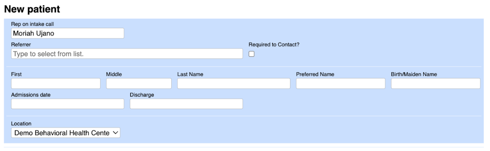Click the 'New patient' page heading
Image resolution: width=490 pixels, height=151 pixels.
pos(32,9)
